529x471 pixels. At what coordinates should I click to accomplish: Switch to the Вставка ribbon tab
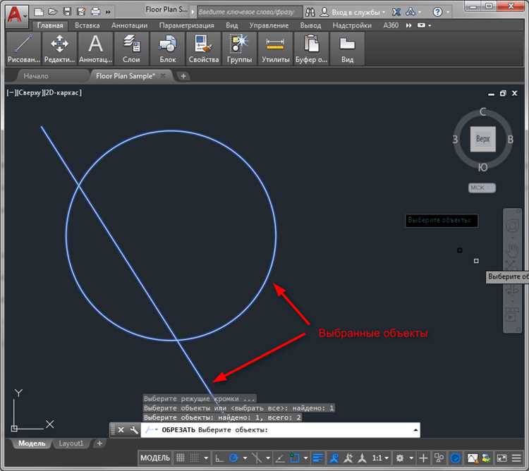tap(87, 25)
